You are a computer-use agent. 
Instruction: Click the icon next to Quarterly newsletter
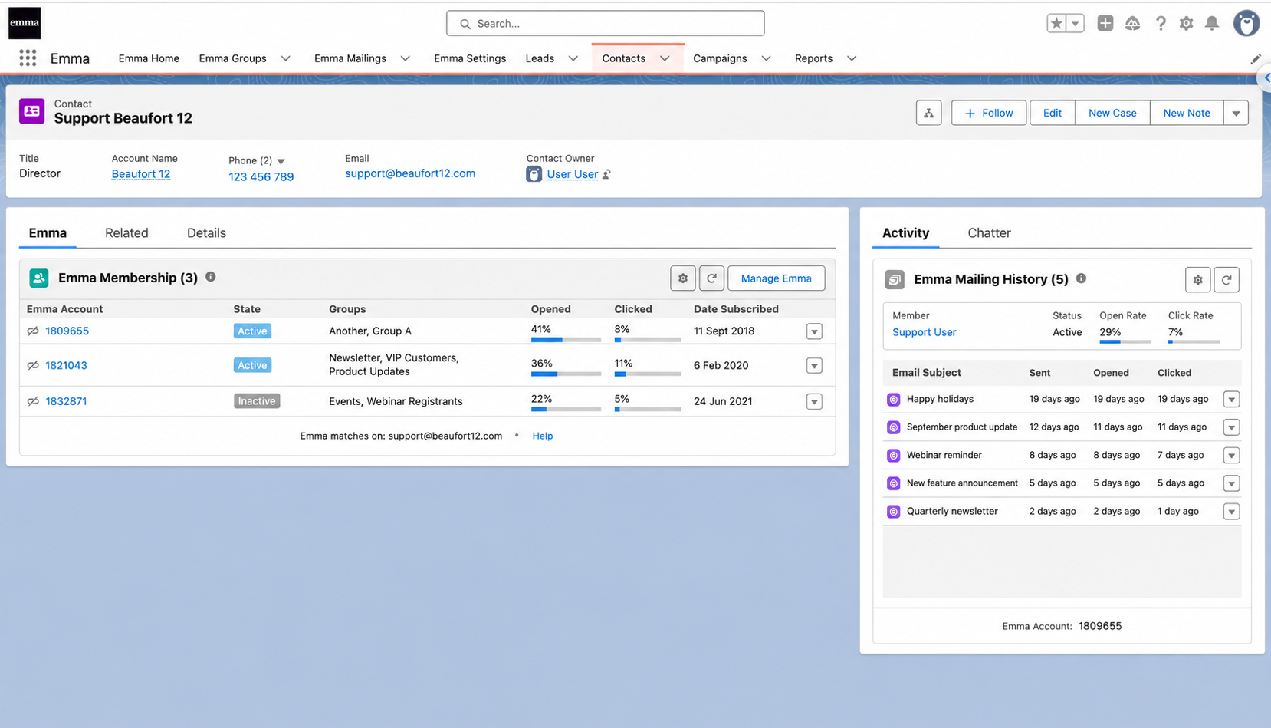pyautogui.click(x=894, y=512)
